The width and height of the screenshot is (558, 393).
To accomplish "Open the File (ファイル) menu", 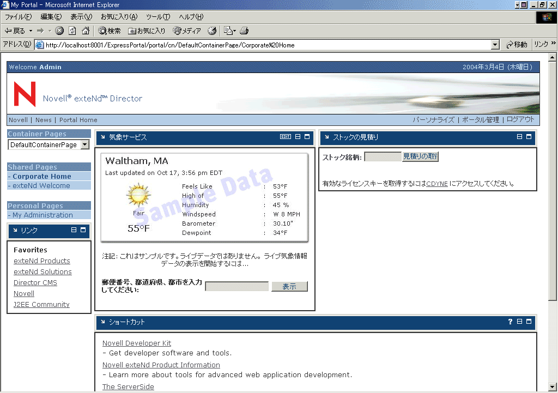I will point(18,17).
